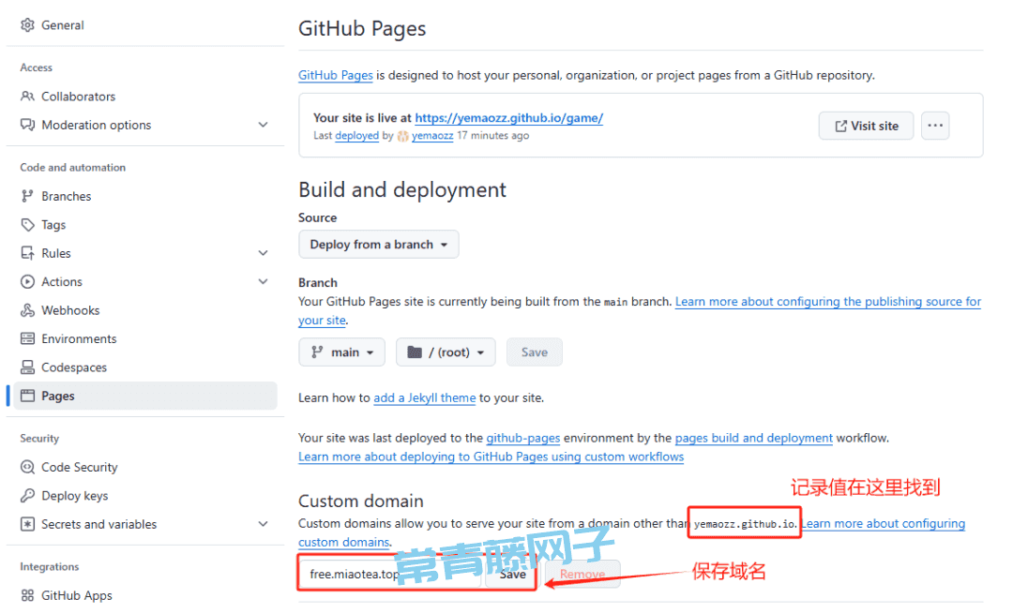This screenshot has height=614, width=1013.
Task: Open Learn more about publishing source link
Action: 828,302
